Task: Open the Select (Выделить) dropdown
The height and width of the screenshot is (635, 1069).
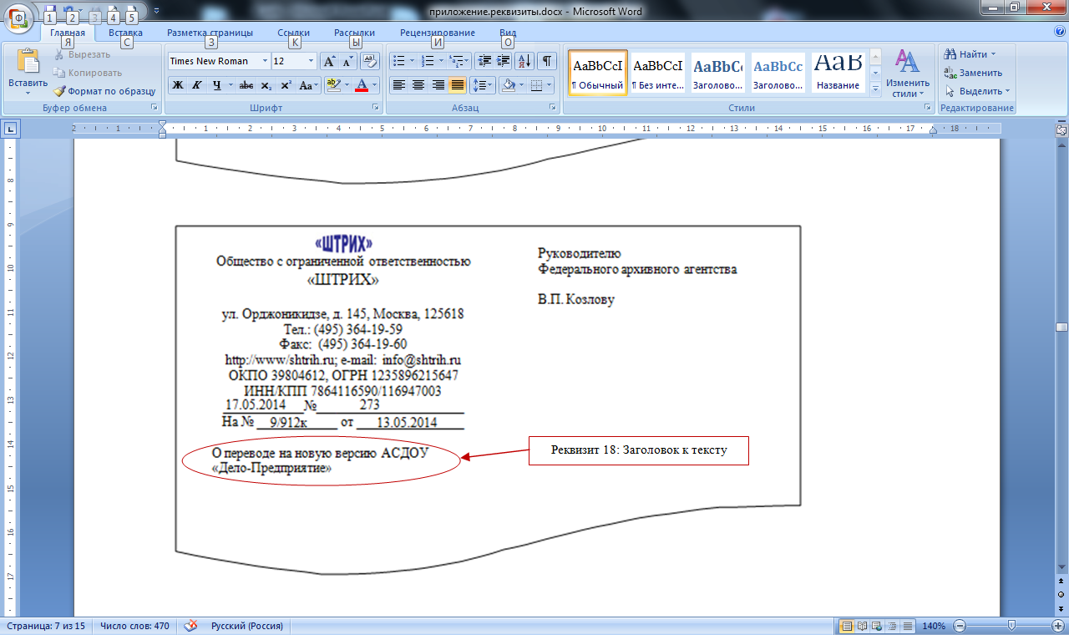Action: click(977, 91)
